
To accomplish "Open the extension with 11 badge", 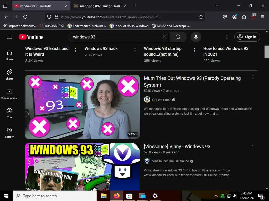I will [254, 16].
